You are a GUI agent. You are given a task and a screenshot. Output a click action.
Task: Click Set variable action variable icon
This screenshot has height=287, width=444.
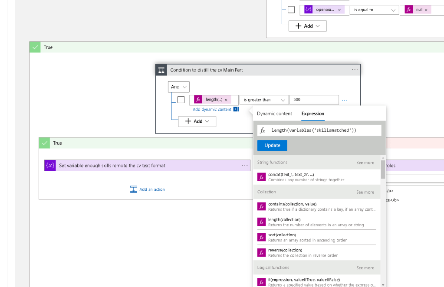click(50, 166)
